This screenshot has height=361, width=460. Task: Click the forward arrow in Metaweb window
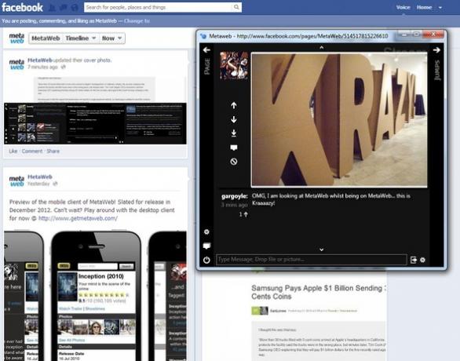point(436,50)
